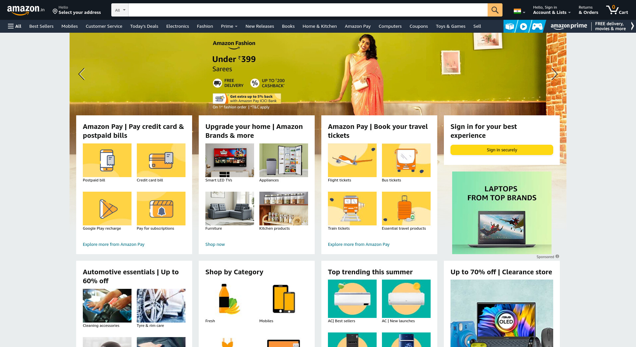
Task: Open Pay for subscriptions tile
Action: (x=161, y=209)
